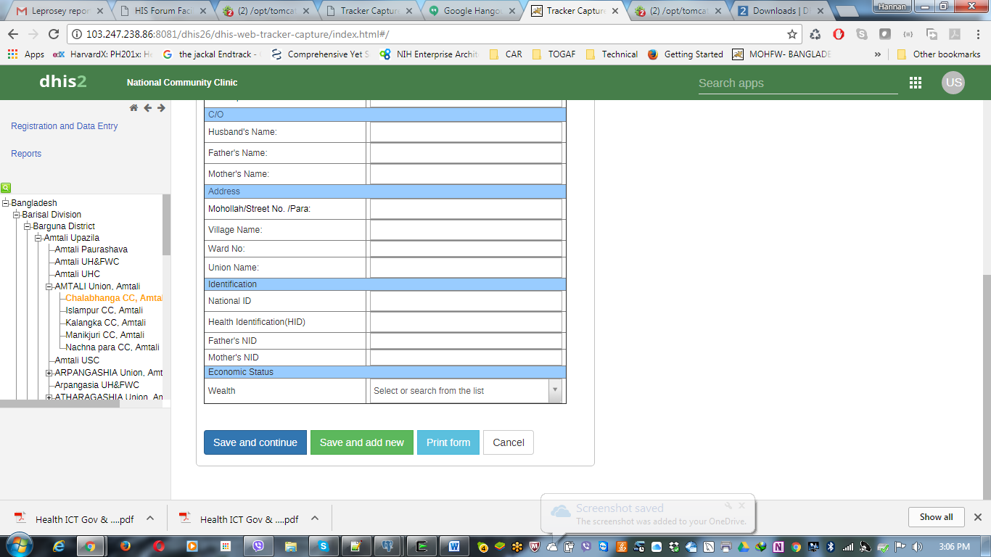Click the Health Identification(HID) input field
Screen dimensions: 991x557
(466, 322)
